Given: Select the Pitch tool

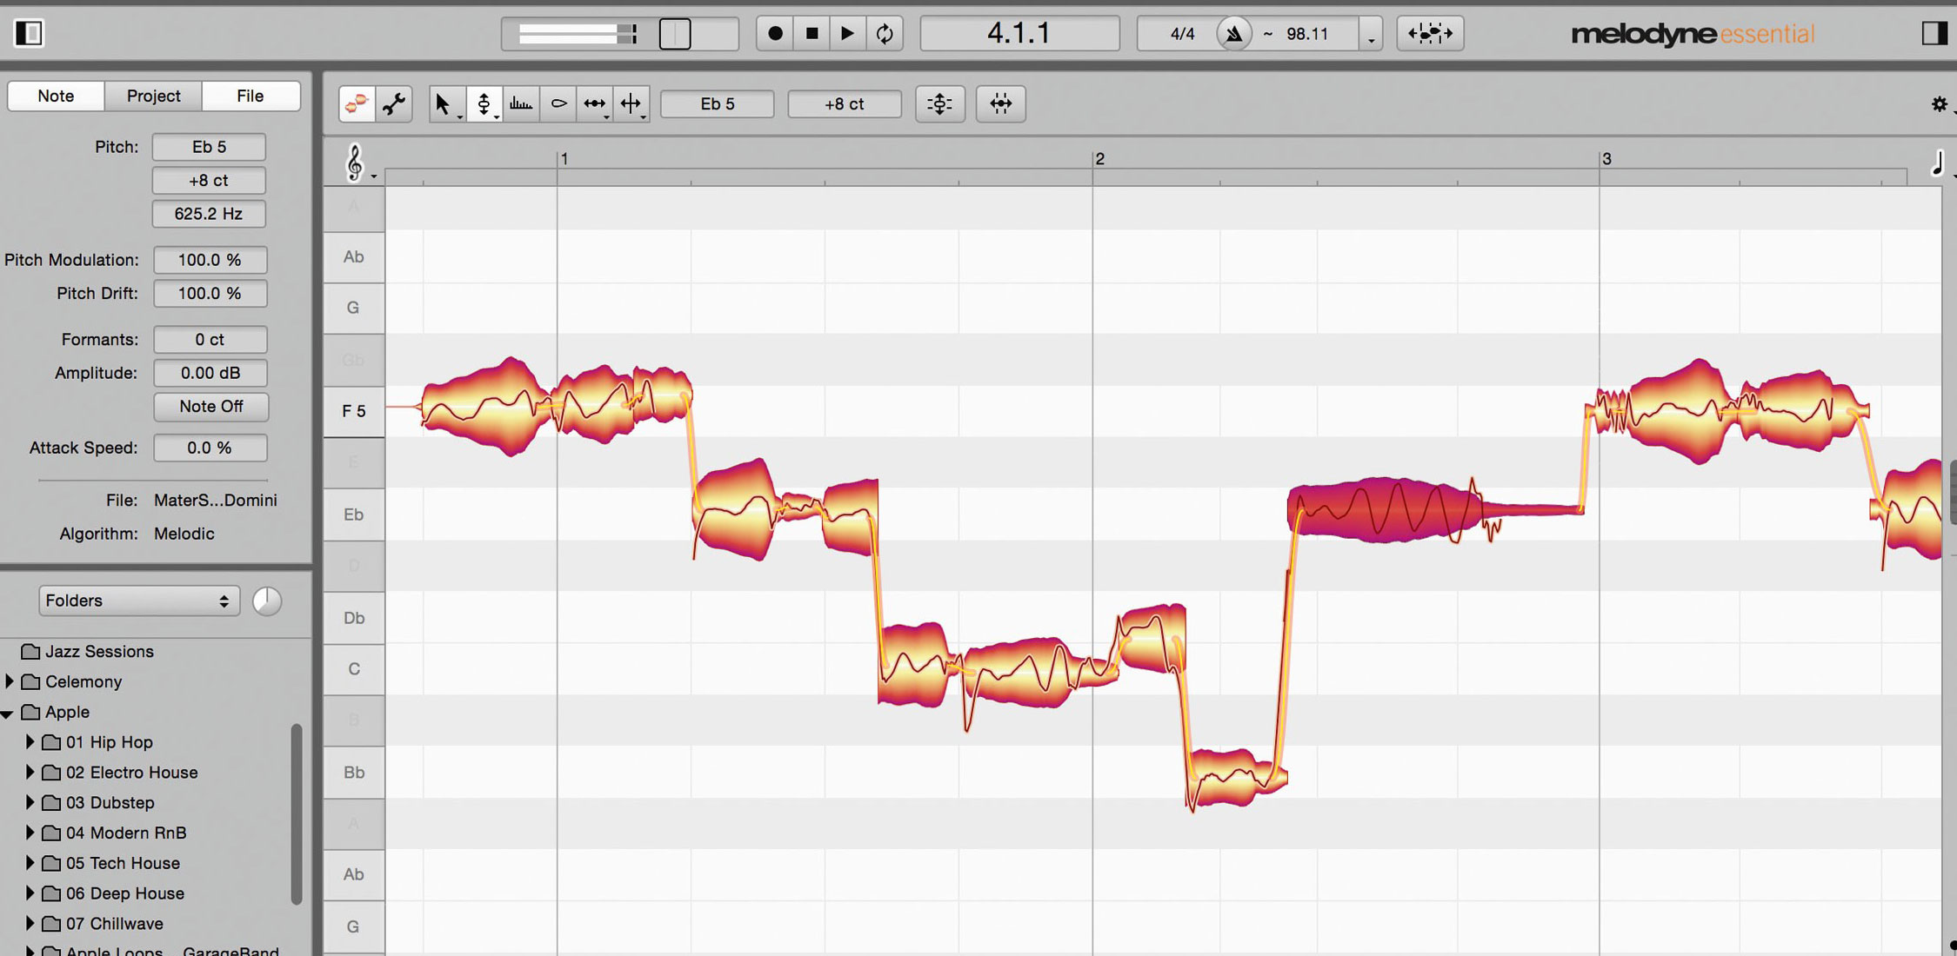Looking at the screenshot, I should 484,104.
